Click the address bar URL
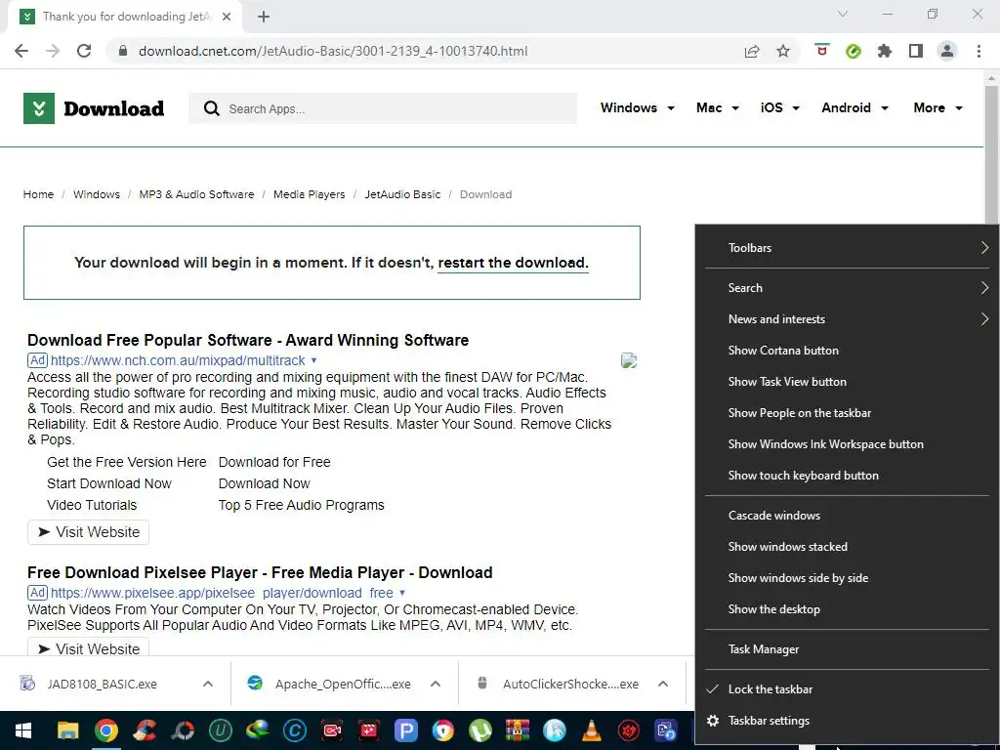Viewport: 1000px width, 750px height. coord(333,51)
